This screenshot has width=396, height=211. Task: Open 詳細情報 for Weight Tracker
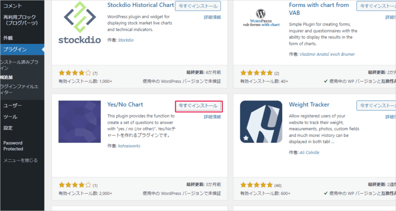pos(391,117)
